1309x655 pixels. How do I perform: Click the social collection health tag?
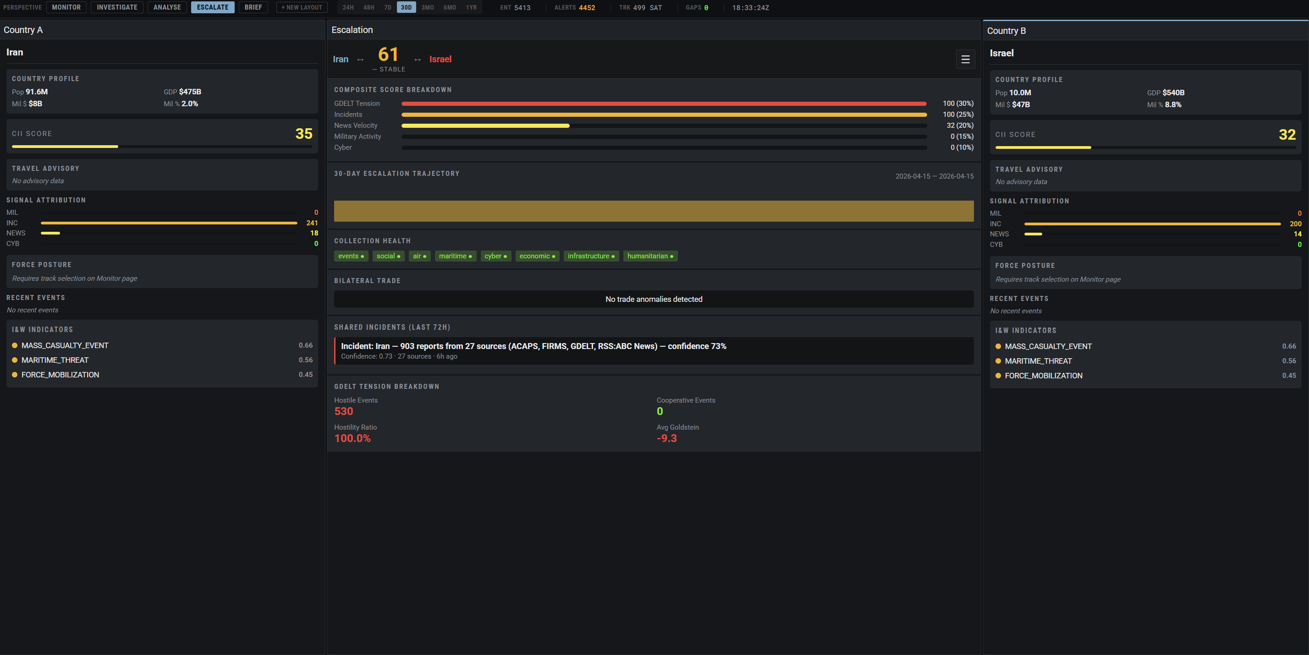(388, 256)
